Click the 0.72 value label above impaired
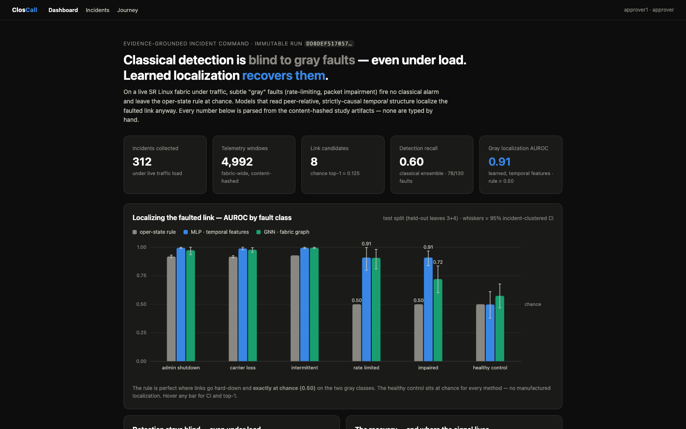This screenshot has height=429, width=686. 438,262
